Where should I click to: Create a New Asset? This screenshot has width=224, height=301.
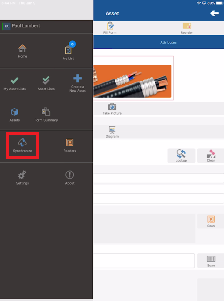pos(78,83)
